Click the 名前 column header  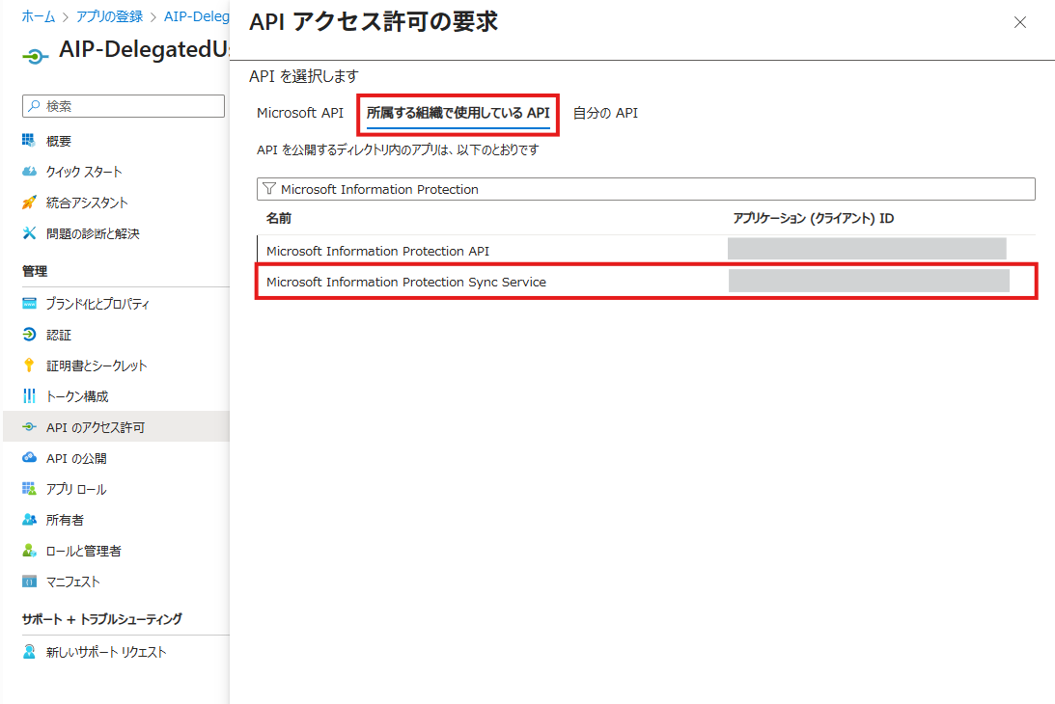(x=279, y=218)
